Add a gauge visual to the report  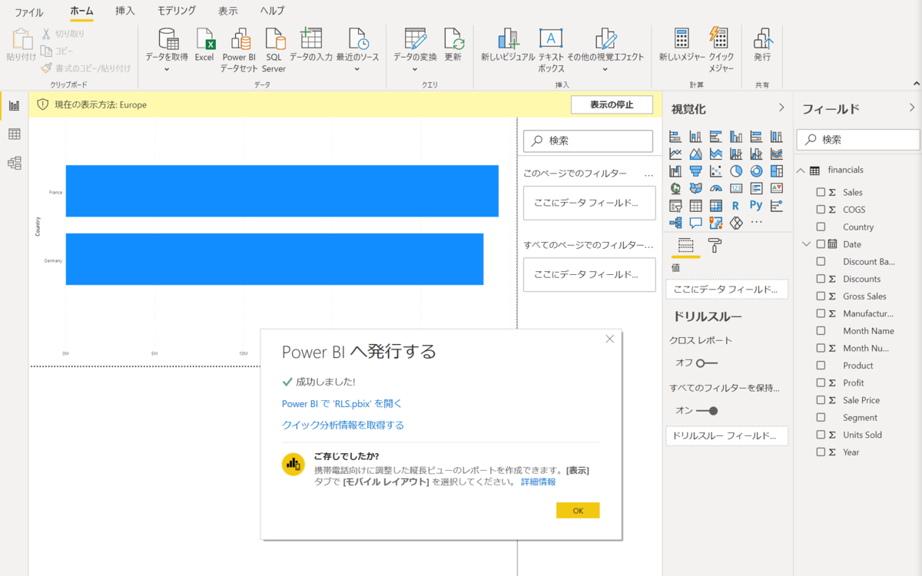716,187
